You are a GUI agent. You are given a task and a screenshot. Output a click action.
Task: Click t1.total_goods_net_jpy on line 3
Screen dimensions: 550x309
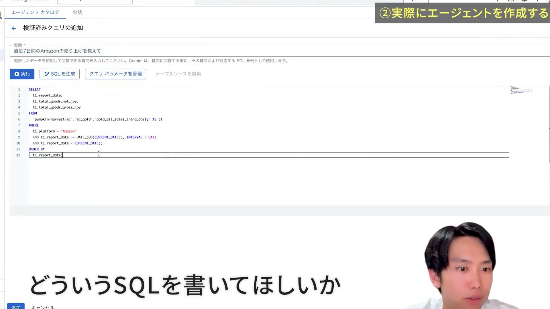[x=55, y=101]
